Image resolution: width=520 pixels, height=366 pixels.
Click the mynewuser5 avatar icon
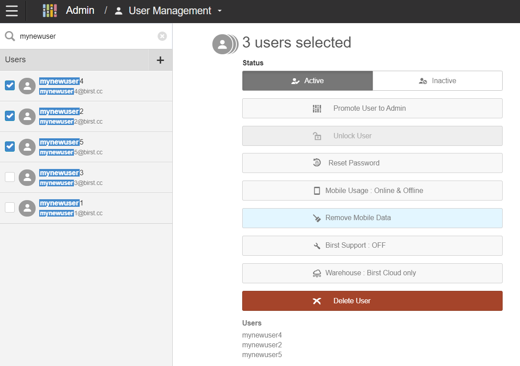tap(27, 147)
